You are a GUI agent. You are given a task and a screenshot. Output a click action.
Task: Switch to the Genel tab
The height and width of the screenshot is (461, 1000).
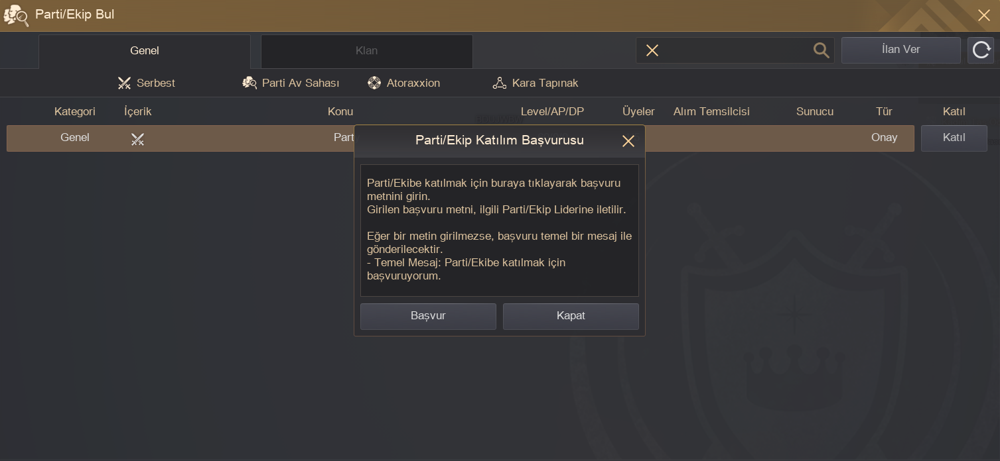[x=145, y=51]
